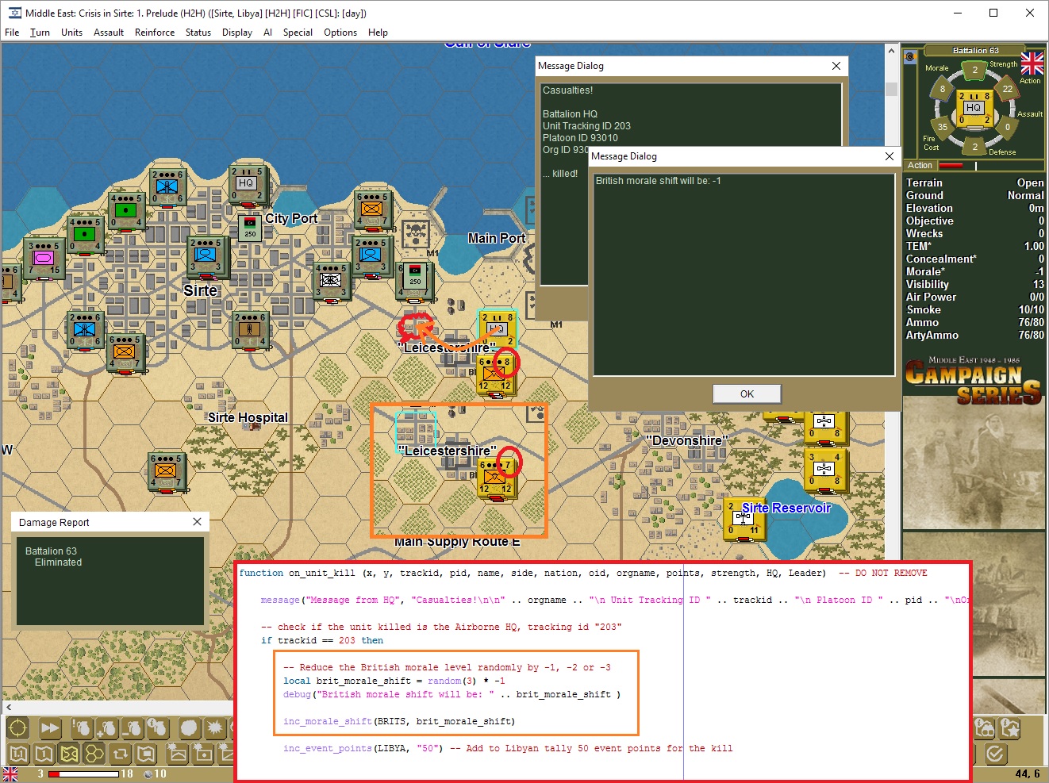Viewport: 1049px width, 783px height.
Task: Click the map with rectangle toolbar icon
Action: point(145,754)
